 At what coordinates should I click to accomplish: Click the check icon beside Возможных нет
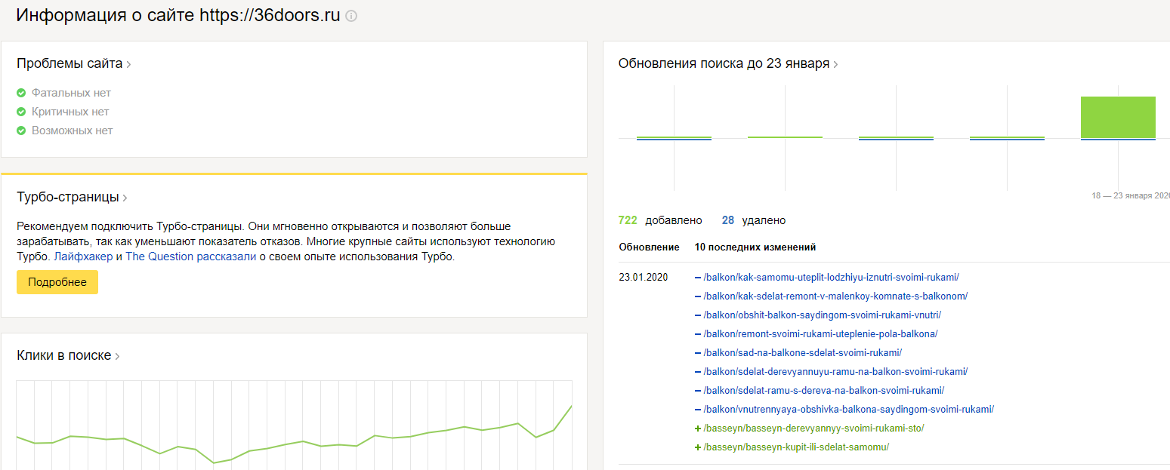click(21, 131)
